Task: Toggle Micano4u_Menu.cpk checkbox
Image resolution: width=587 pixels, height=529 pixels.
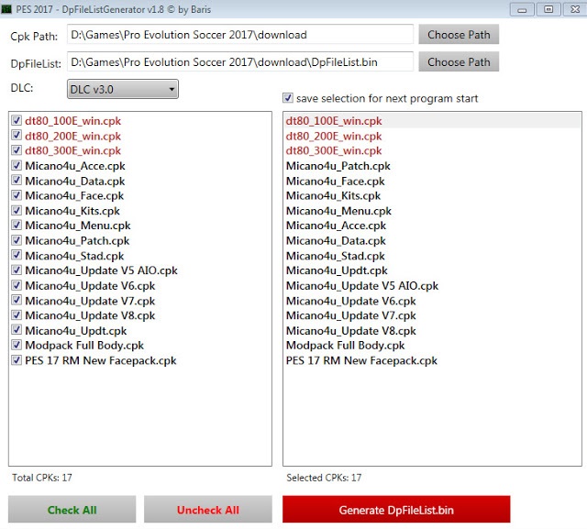Action: pos(17,226)
